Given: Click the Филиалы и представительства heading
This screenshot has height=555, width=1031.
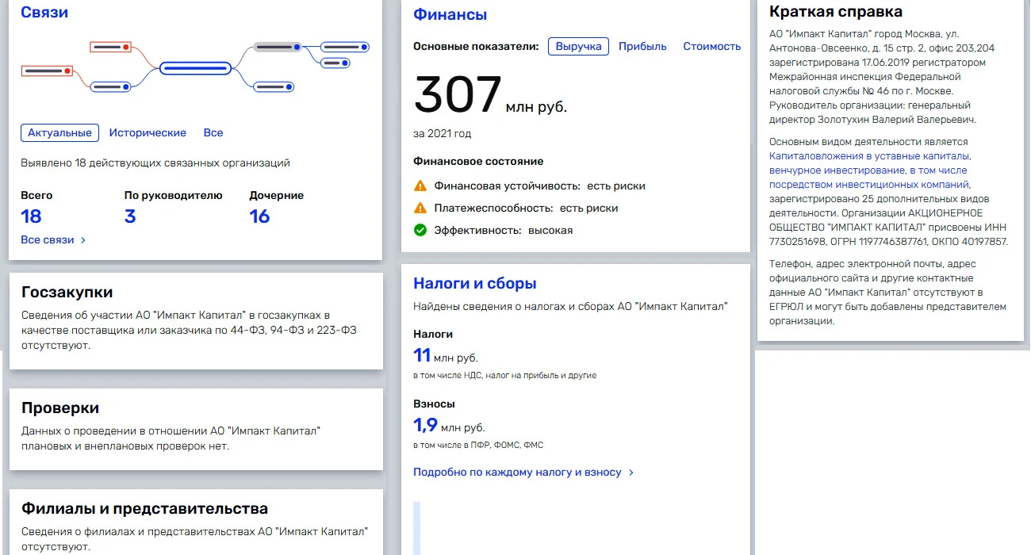Looking at the screenshot, I should [145, 509].
